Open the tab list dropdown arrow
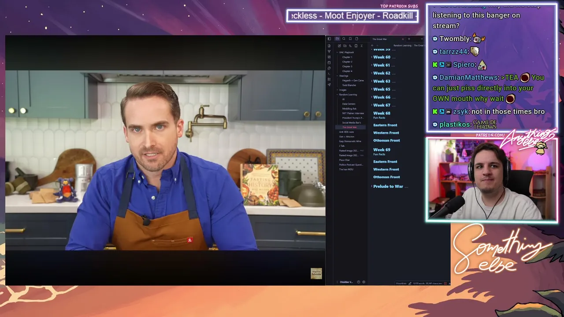This screenshot has width=564, height=317. (x=421, y=39)
